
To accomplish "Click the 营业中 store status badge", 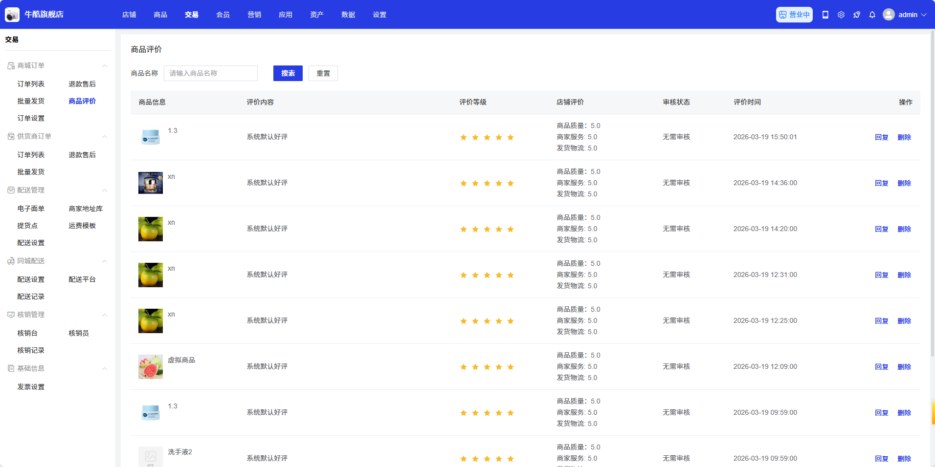I will [x=794, y=15].
